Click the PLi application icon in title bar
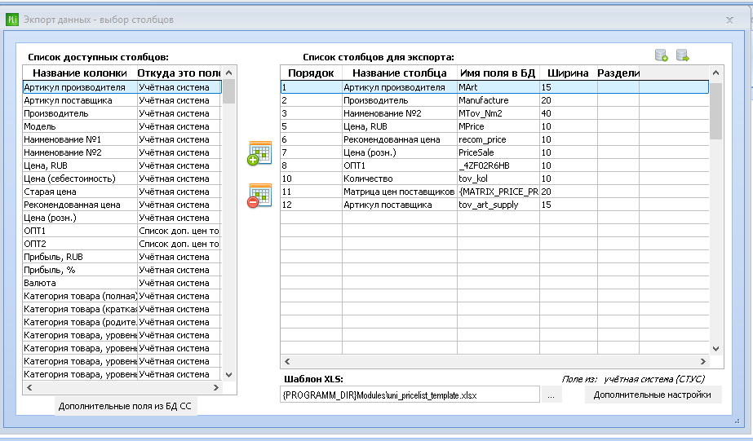The width and height of the screenshot is (753, 441). click(12, 20)
